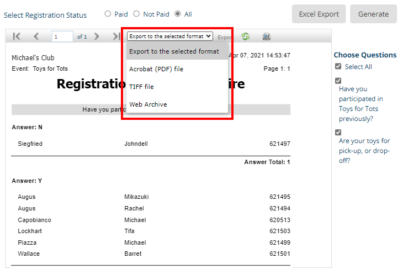Select TIFF file from export list
The image size is (403, 274).
click(x=141, y=87)
